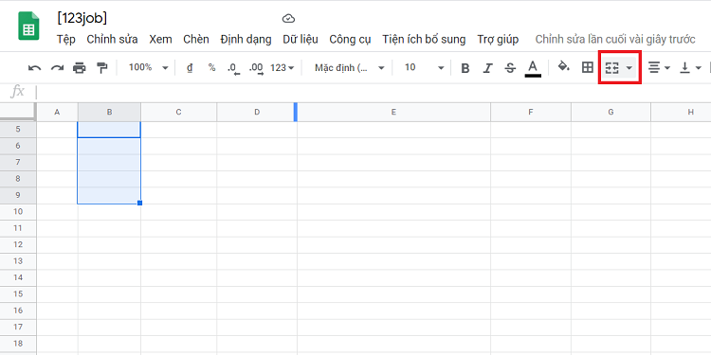Click the cloud save status icon

[x=288, y=19]
